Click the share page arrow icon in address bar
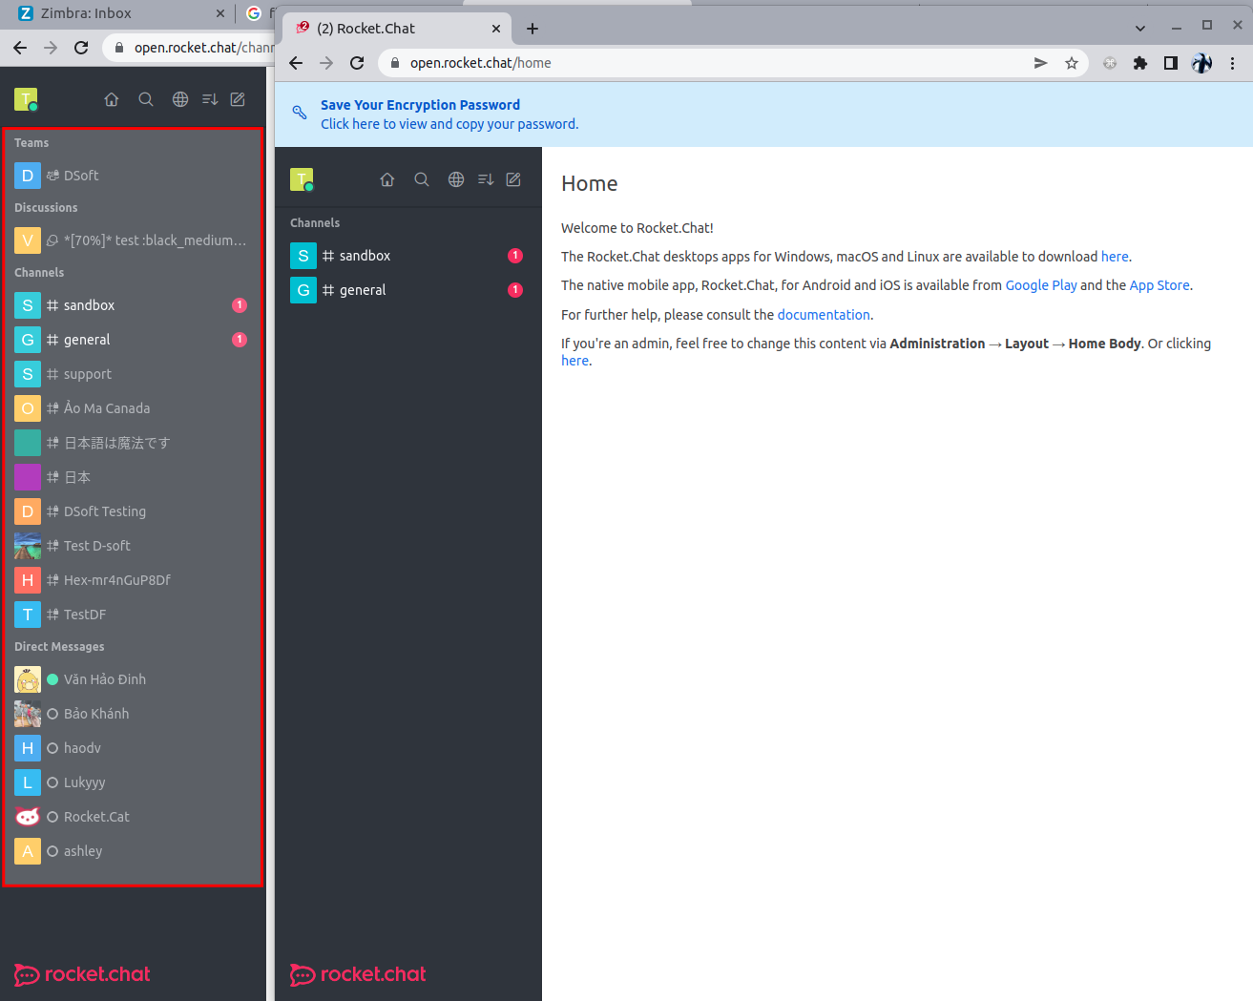The width and height of the screenshot is (1253, 1001). tap(1041, 63)
